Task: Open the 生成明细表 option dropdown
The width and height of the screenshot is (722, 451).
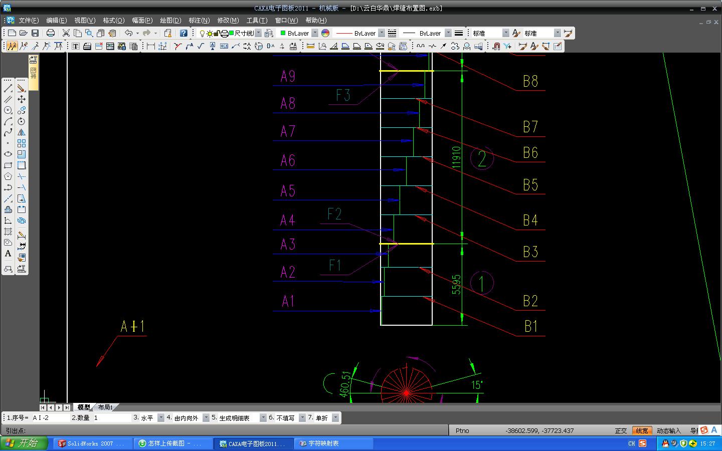Action: [263, 418]
